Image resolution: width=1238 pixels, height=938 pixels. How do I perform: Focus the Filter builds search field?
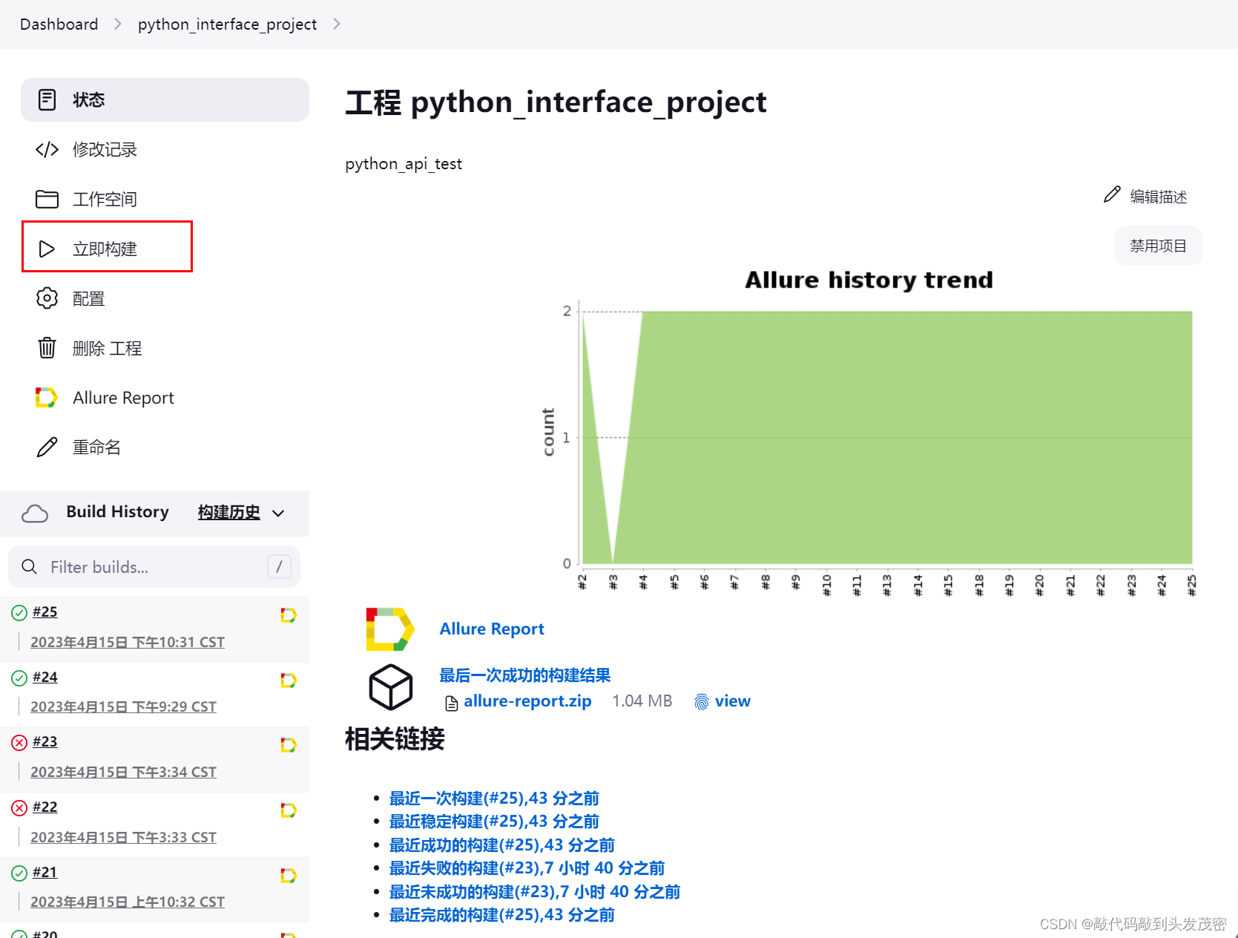pyautogui.click(x=154, y=567)
